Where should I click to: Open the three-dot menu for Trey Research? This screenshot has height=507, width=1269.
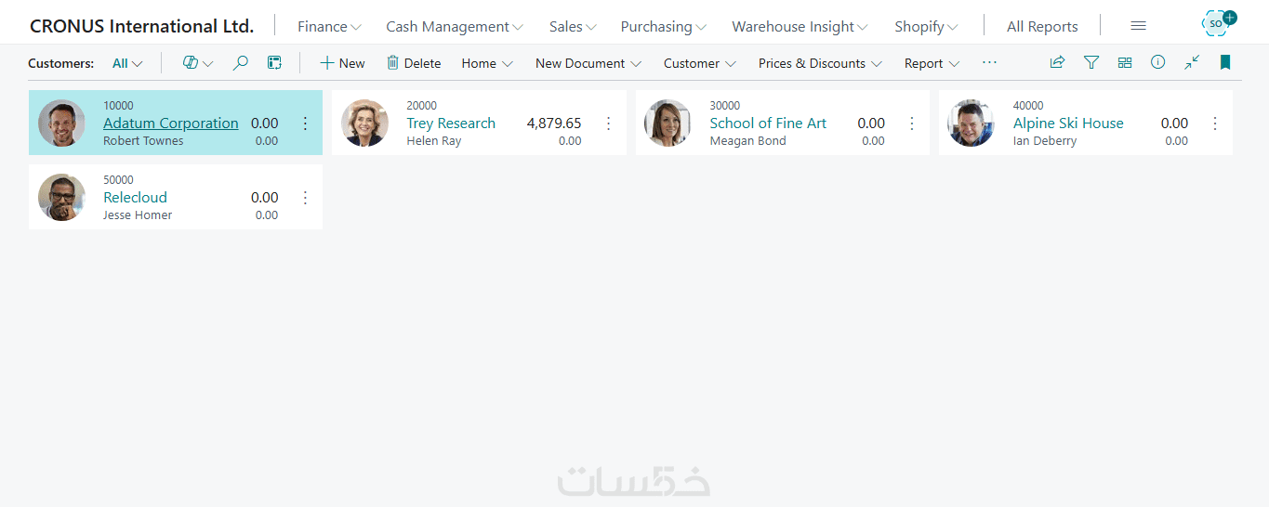(x=609, y=123)
